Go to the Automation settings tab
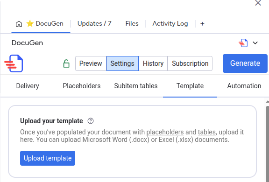Viewport: 269px width, 182px height. coord(244,86)
